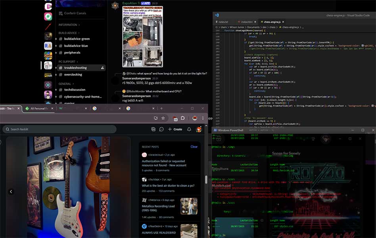Bookmark this page with the star icon

tap(163, 118)
